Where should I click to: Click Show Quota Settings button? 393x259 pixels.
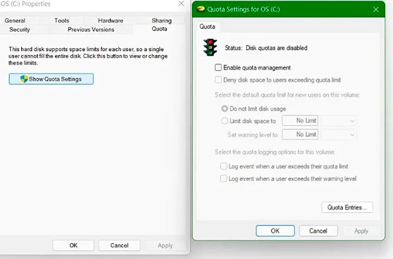[51, 79]
